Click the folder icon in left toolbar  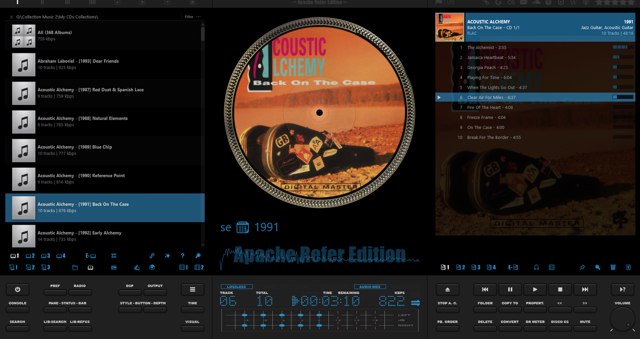(75, 268)
